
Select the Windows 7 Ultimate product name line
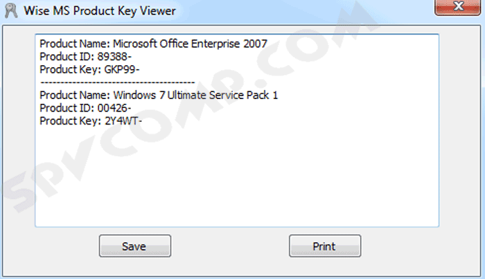coord(159,95)
